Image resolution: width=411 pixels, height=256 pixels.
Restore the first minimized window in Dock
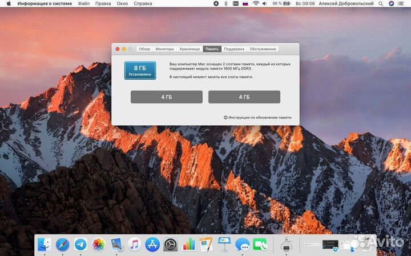(x=312, y=245)
